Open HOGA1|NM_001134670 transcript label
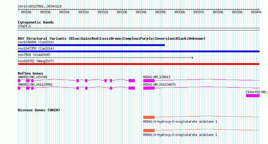 159,84
